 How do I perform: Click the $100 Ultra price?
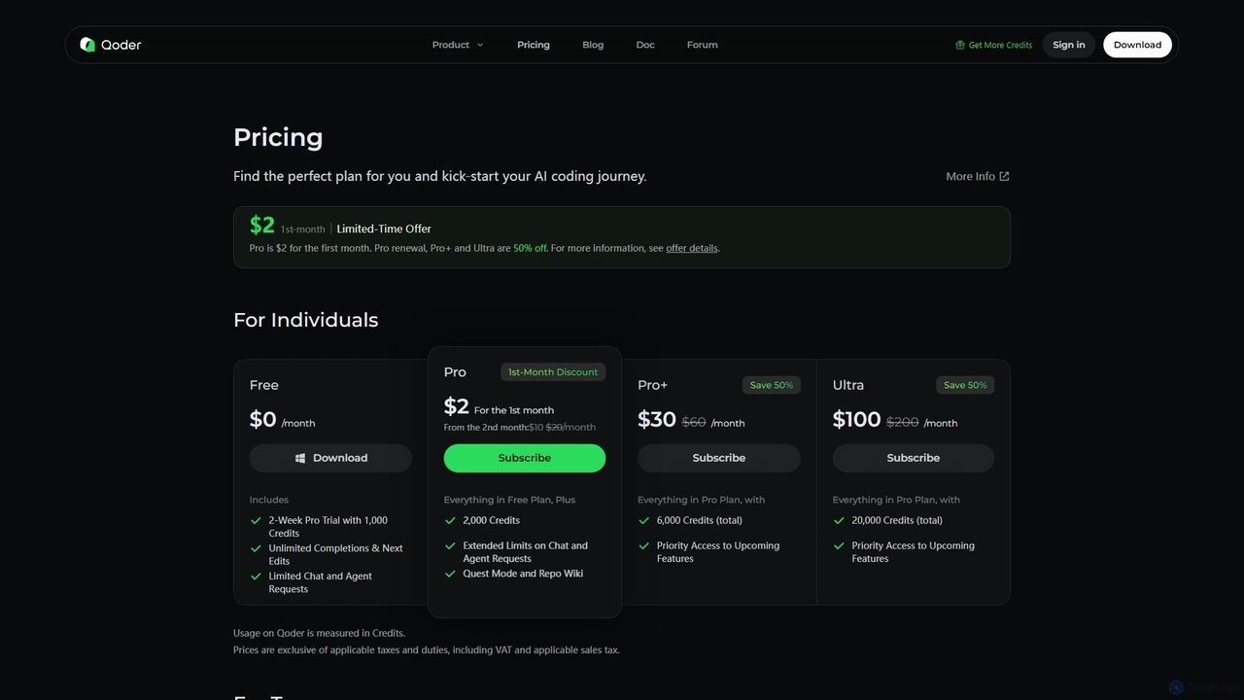[856, 419]
